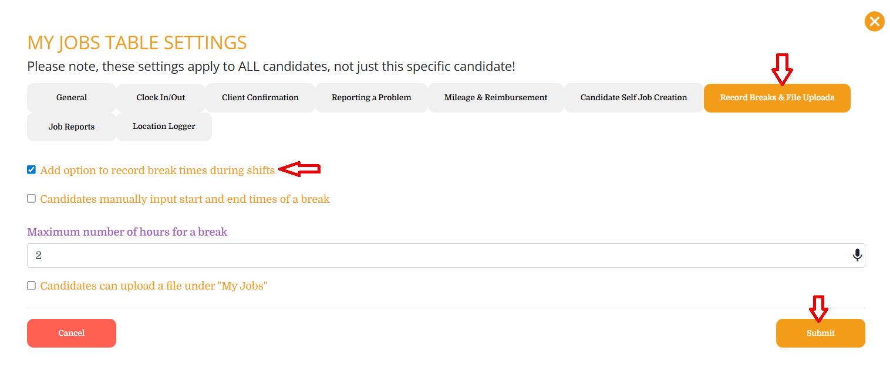Switch to the Location Logger tab
Viewport: 890px width, 371px height.
(164, 127)
